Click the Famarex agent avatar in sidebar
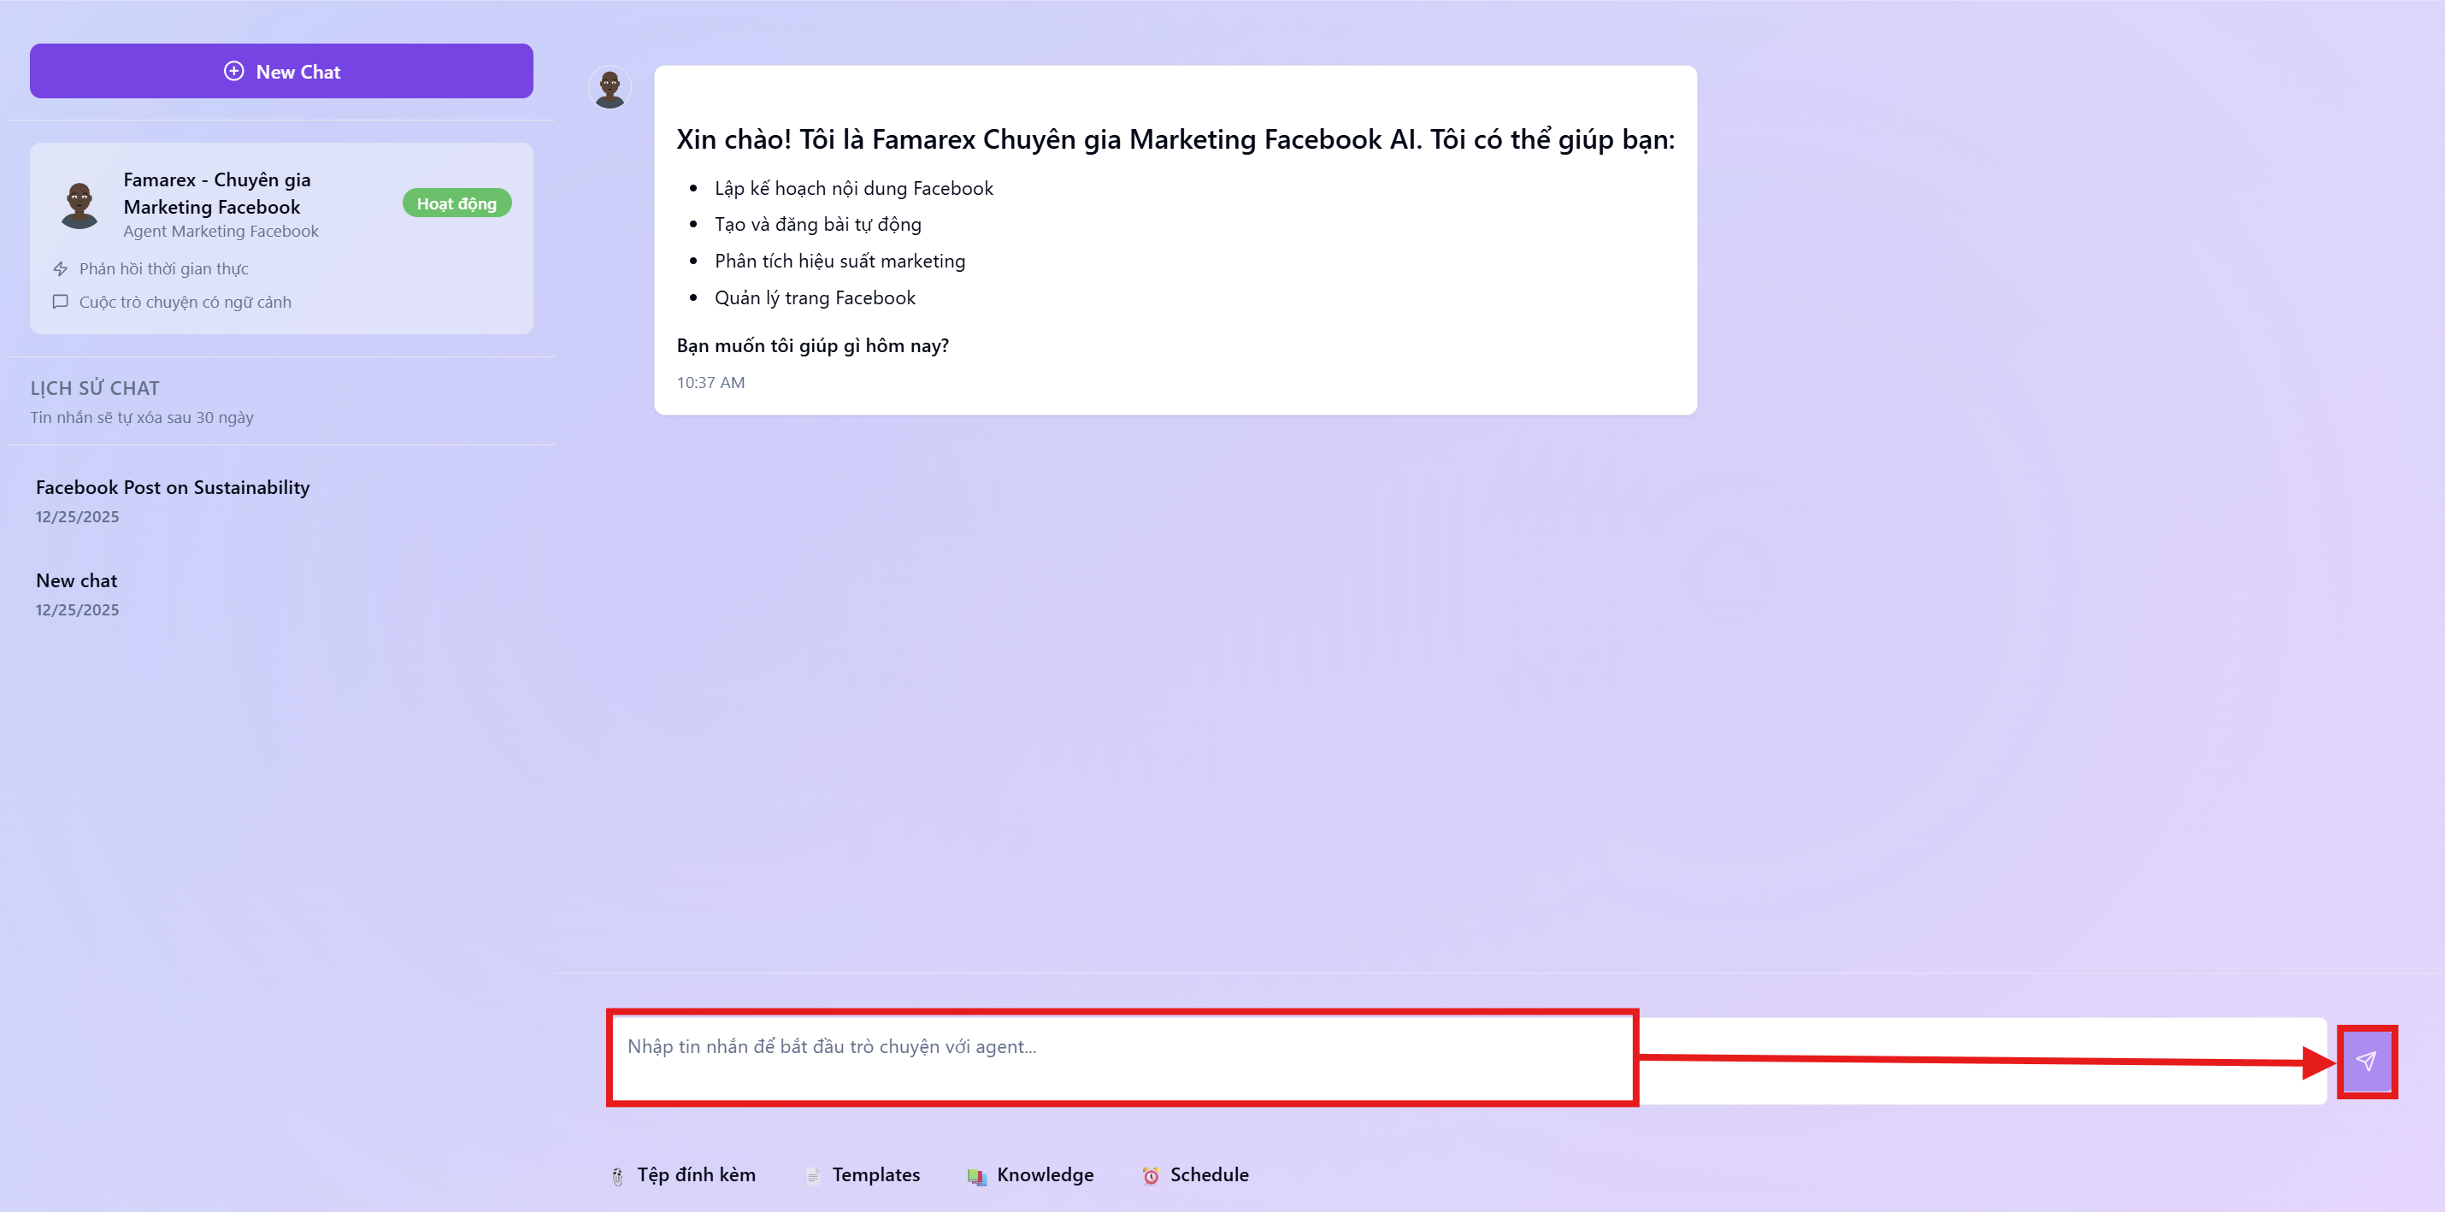 click(x=80, y=205)
